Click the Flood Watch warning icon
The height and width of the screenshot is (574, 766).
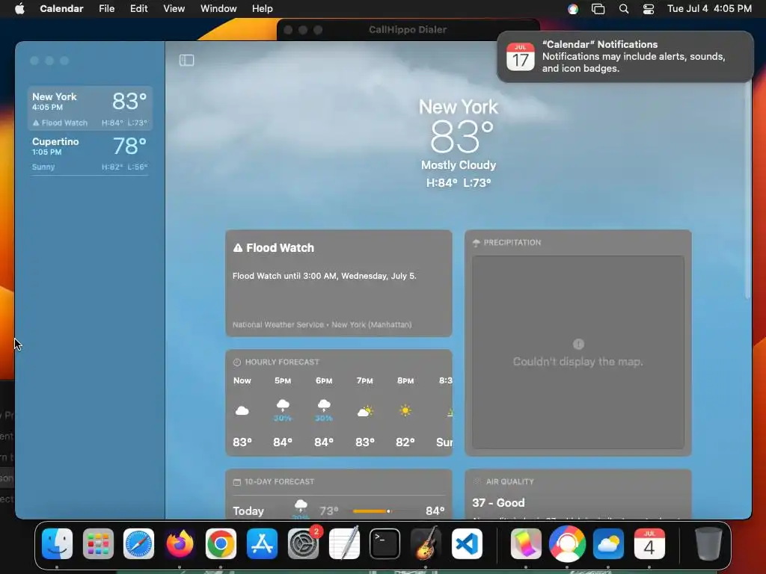(238, 248)
